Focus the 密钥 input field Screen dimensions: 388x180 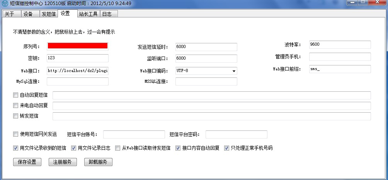(77, 58)
